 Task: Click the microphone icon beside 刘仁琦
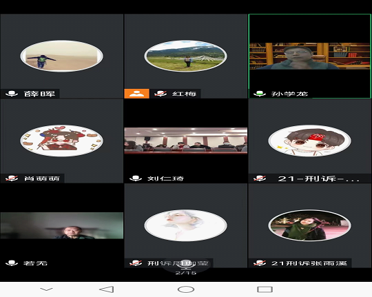(x=136, y=178)
